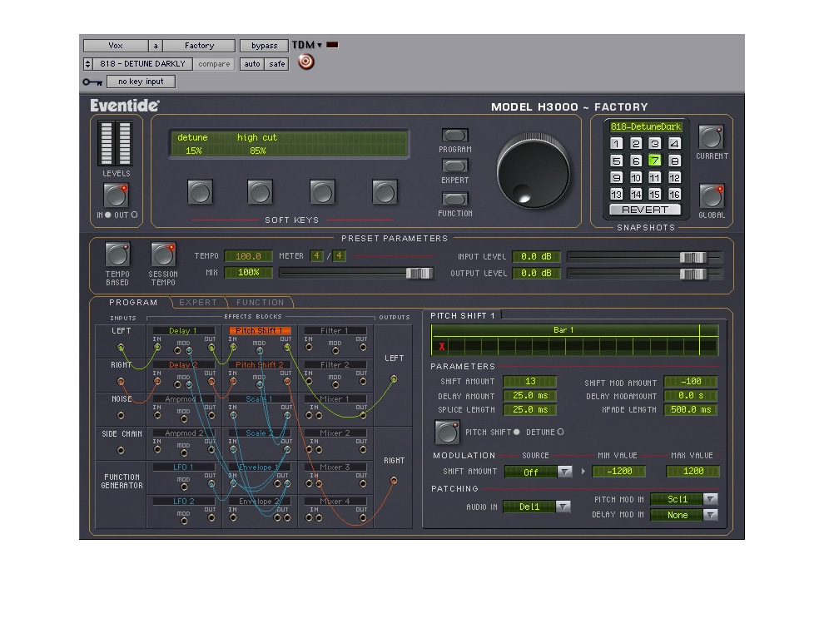The width and height of the screenshot is (824, 618).
Task: Click the compare button
Action: (x=214, y=64)
